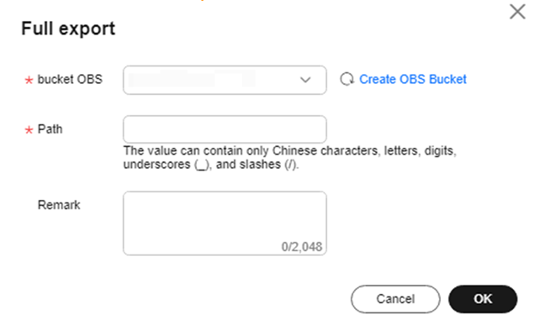Click the Chinese characters hint line
The height and width of the screenshot is (325, 540).
[290, 150]
